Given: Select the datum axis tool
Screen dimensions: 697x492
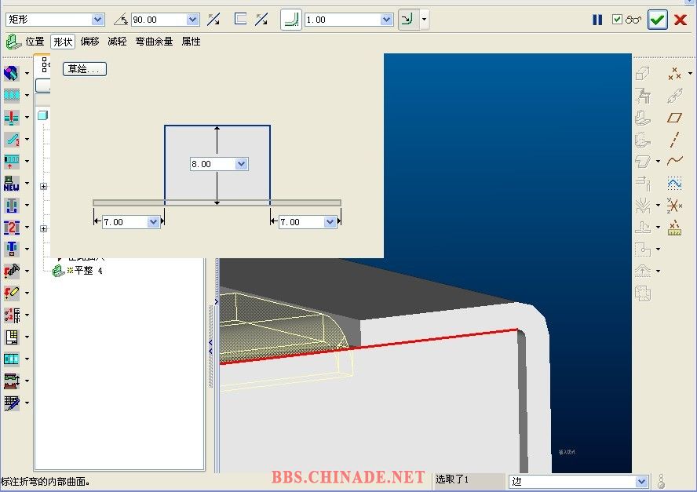Looking at the screenshot, I should (x=674, y=140).
